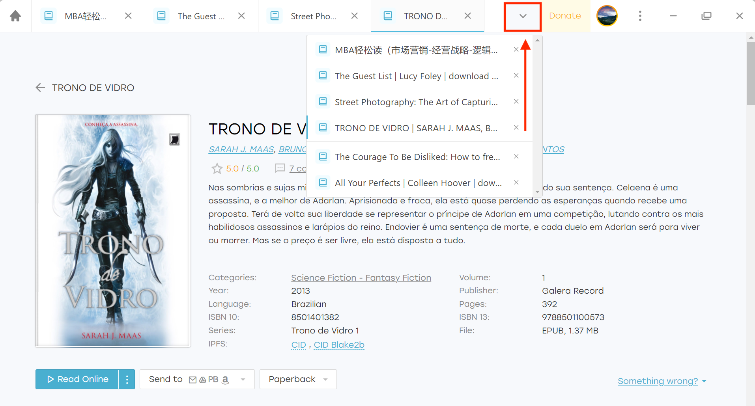Screen dimensions: 755x406
Task: Select the TRONO D... tab
Action: coord(427,16)
